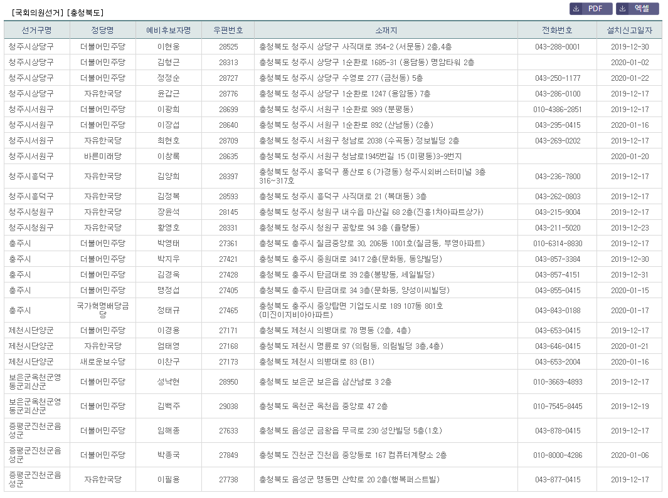
Task: Select the 국가혁명배당금당 party cell
Action: 102,310
